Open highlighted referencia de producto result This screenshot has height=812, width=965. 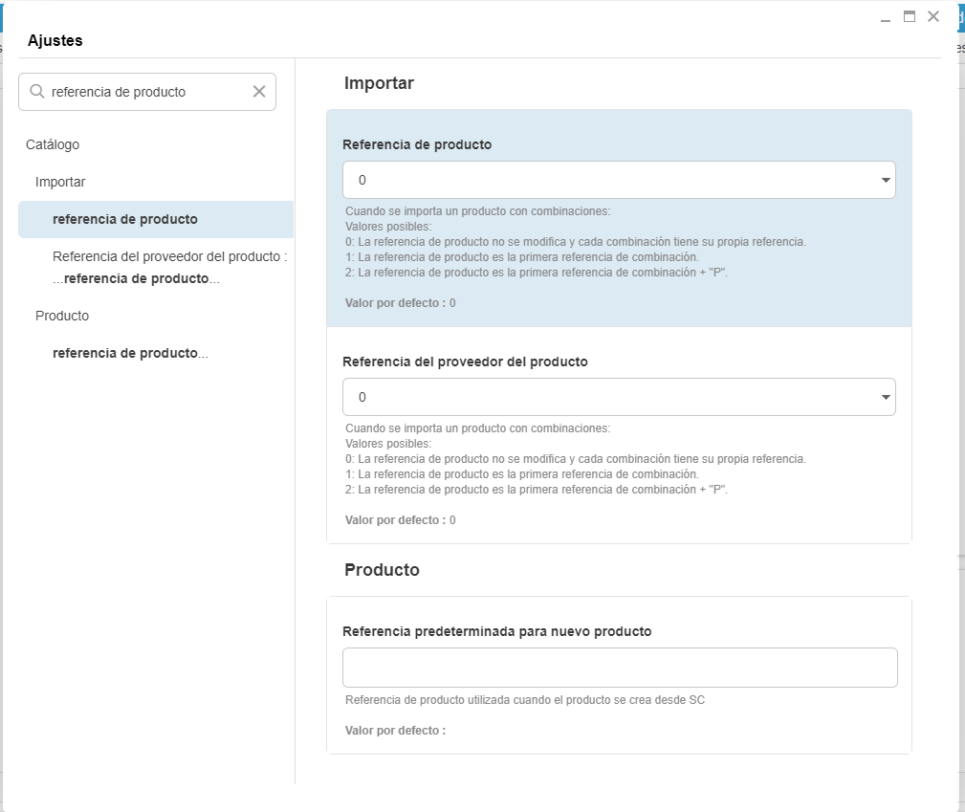click(125, 219)
